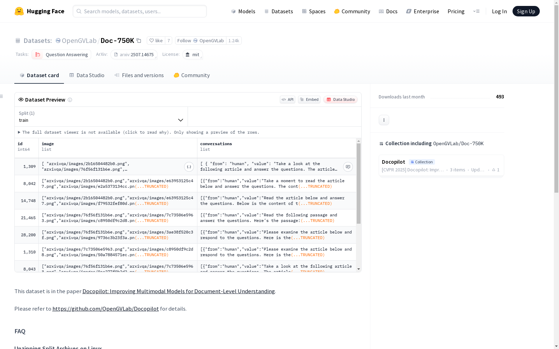Expand the Split selector set to train
Screen dimensions: 559x349
[101, 117]
